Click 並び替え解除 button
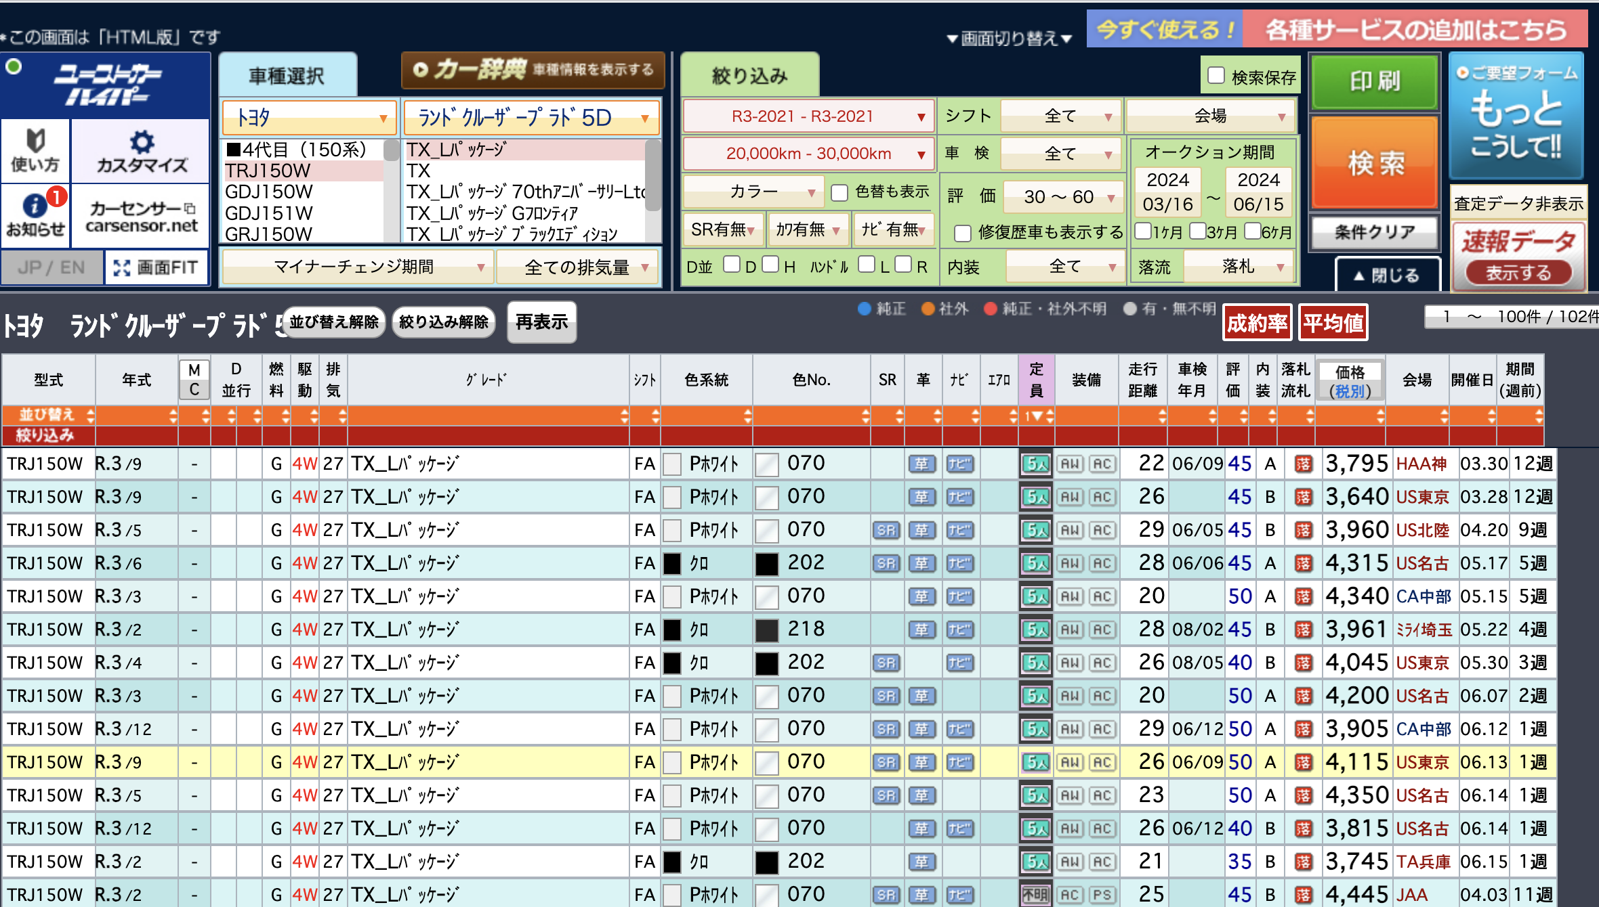 (333, 322)
